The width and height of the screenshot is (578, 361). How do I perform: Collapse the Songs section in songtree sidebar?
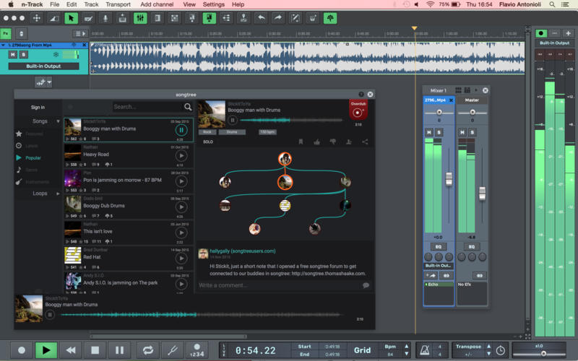[59, 121]
